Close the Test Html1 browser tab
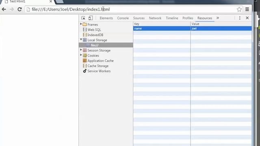Viewport: 260px width, 146px height. click(x=51, y=2)
